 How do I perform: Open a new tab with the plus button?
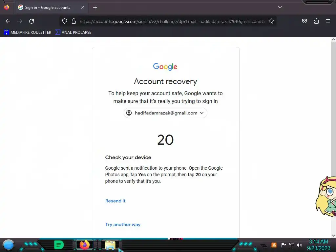[95, 8]
